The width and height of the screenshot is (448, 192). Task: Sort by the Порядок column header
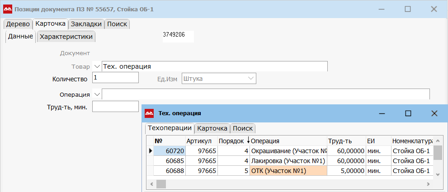pyautogui.click(x=231, y=141)
